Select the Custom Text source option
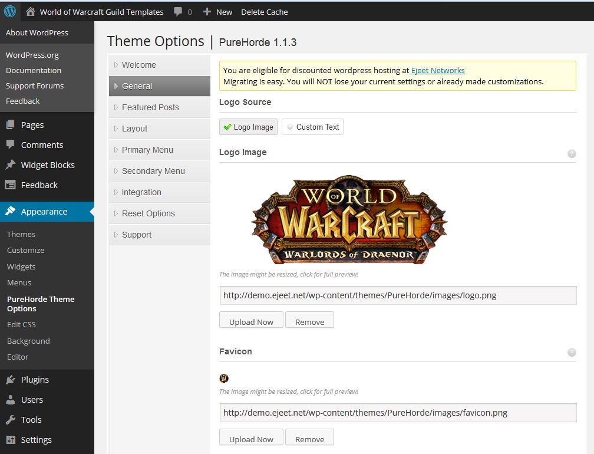The width and height of the screenshot is (594, 454). (312, 127)
